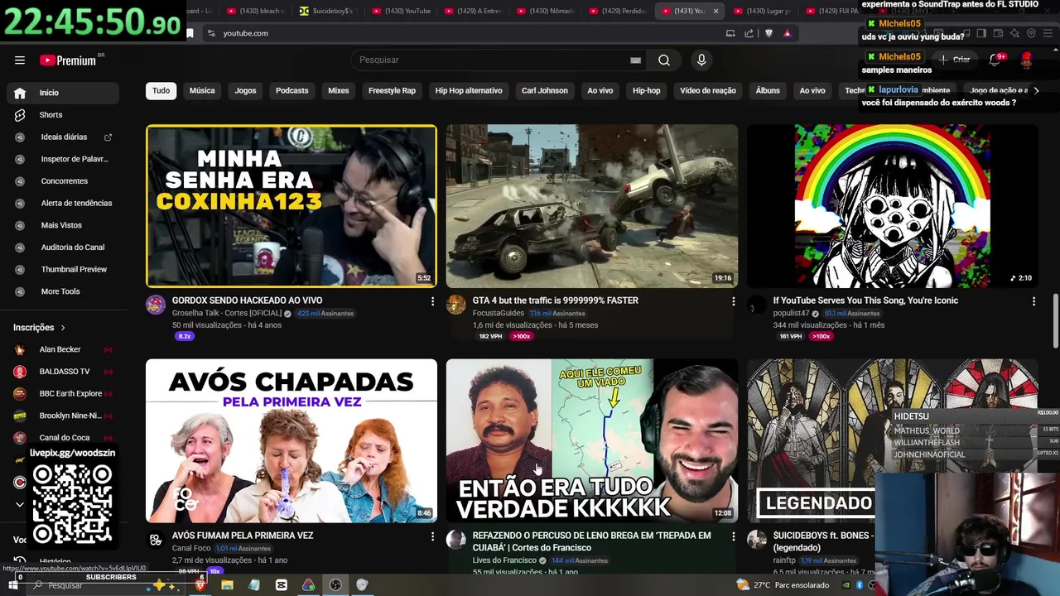Select the Podcasts filter chip
The width and height of the screenshot is (1060, 596).
(291, 91)
